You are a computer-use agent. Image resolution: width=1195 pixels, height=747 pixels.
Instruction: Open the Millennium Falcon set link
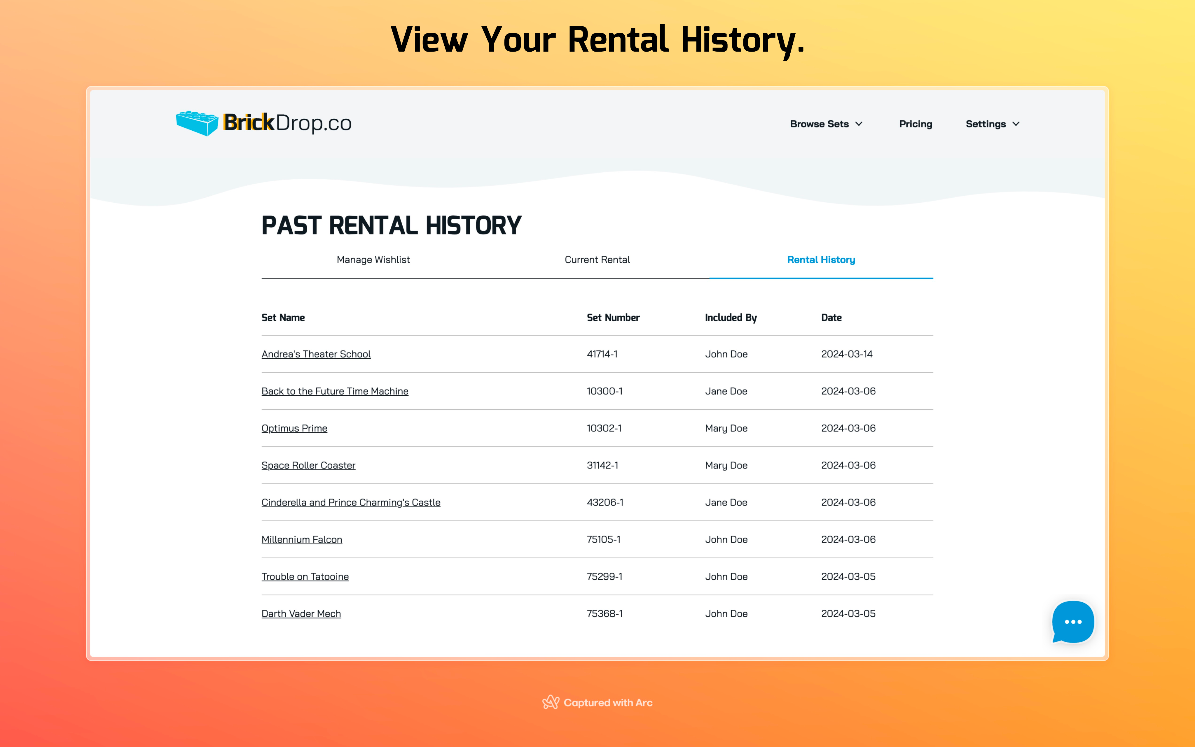click(x=301, y=539)
